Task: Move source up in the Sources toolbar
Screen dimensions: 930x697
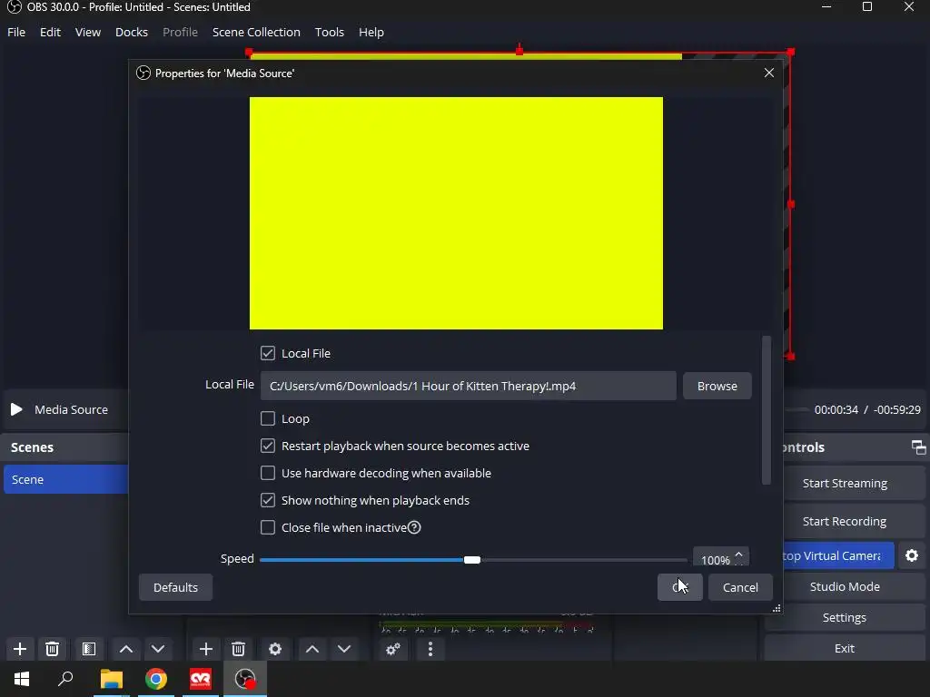Action: 312,649
